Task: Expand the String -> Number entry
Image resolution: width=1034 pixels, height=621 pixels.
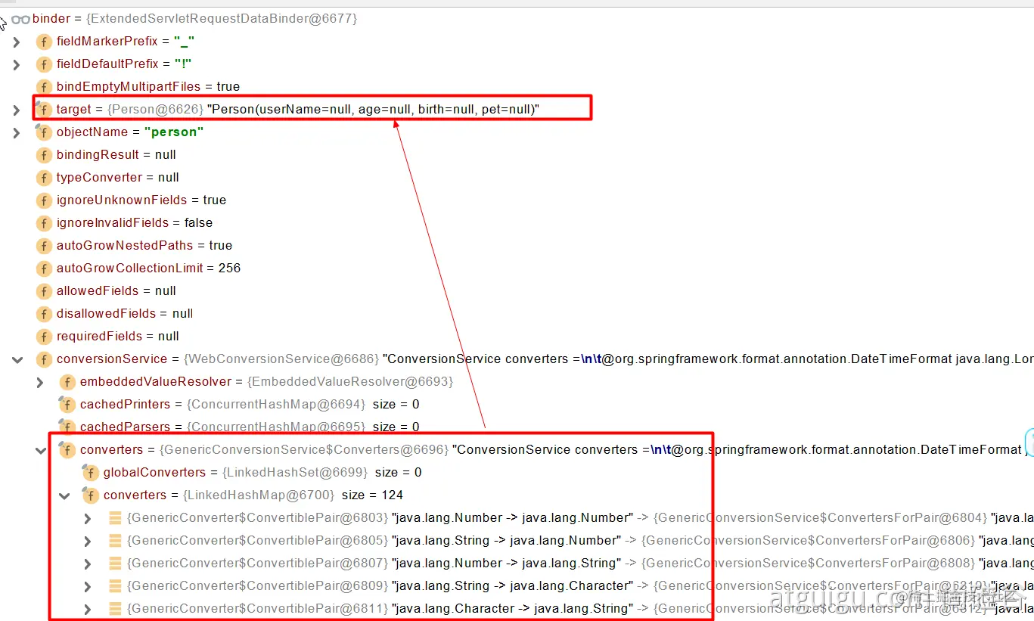Action: pyautogui.click(x=88, y=542)
